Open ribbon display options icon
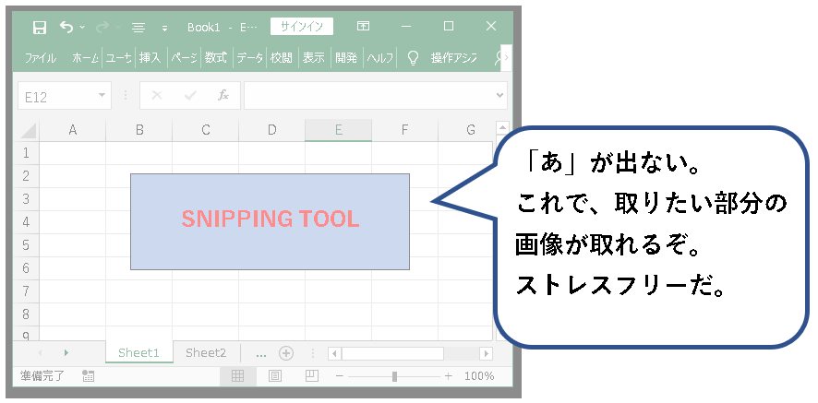 click(363, 26)
